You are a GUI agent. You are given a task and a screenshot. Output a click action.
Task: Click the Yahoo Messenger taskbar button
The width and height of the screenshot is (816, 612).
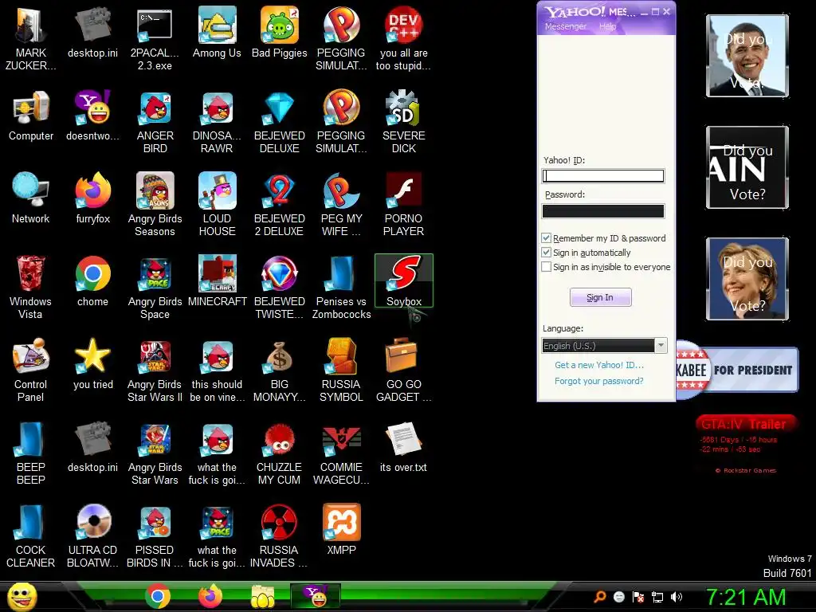tap(316, 596)
